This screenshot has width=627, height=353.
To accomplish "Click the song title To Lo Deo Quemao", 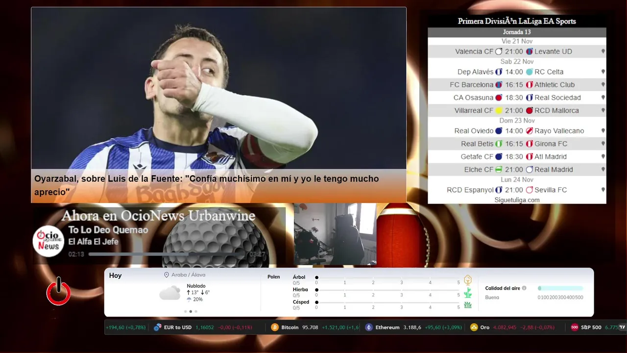I will 108,230.
